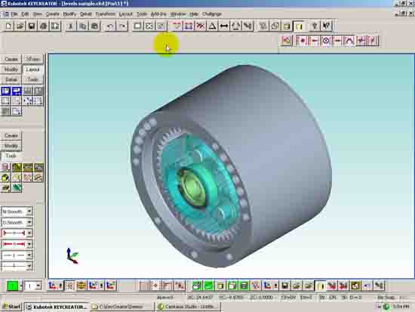Image resolution: width=415 pixels, height=312 pixels.
Task: Click the Save disk icon in toolbar
Action: [32, 26]
